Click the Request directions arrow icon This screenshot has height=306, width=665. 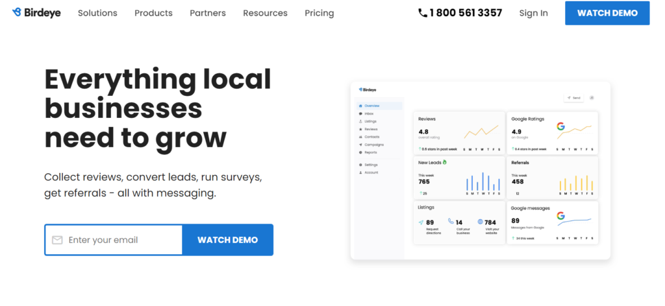pyautogui.click(x=421, y=222)
